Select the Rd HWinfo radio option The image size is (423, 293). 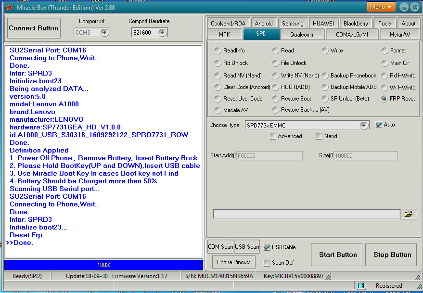point(384,75)
